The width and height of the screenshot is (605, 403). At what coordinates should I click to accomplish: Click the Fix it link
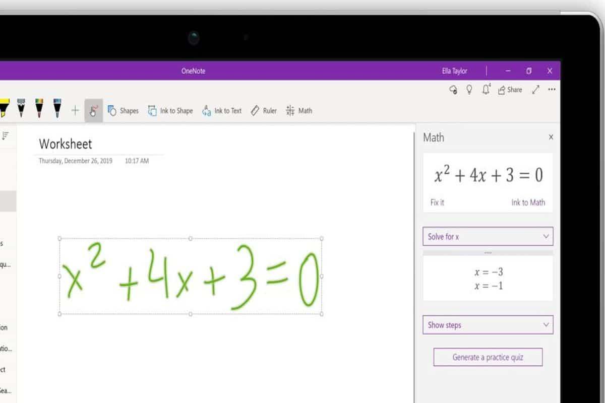click(x=437, y=203)
